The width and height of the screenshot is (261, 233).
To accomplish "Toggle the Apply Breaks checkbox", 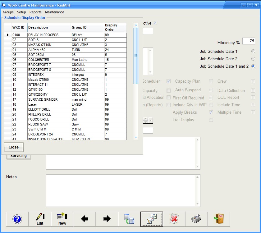I will pyautogui.click(x=211, y=112).
